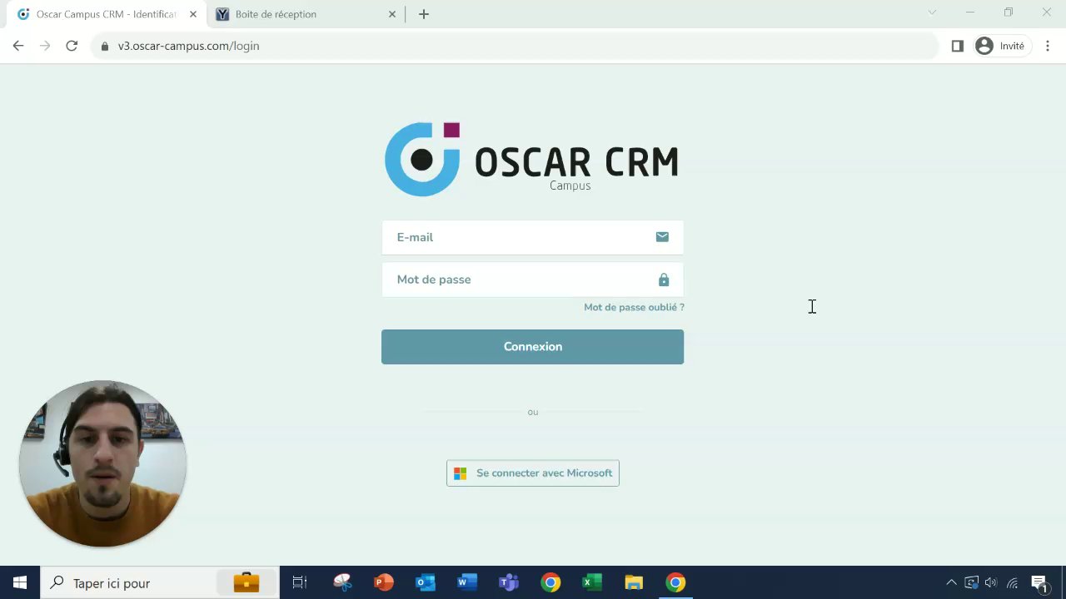Open a new browser tab

point(424,14)
